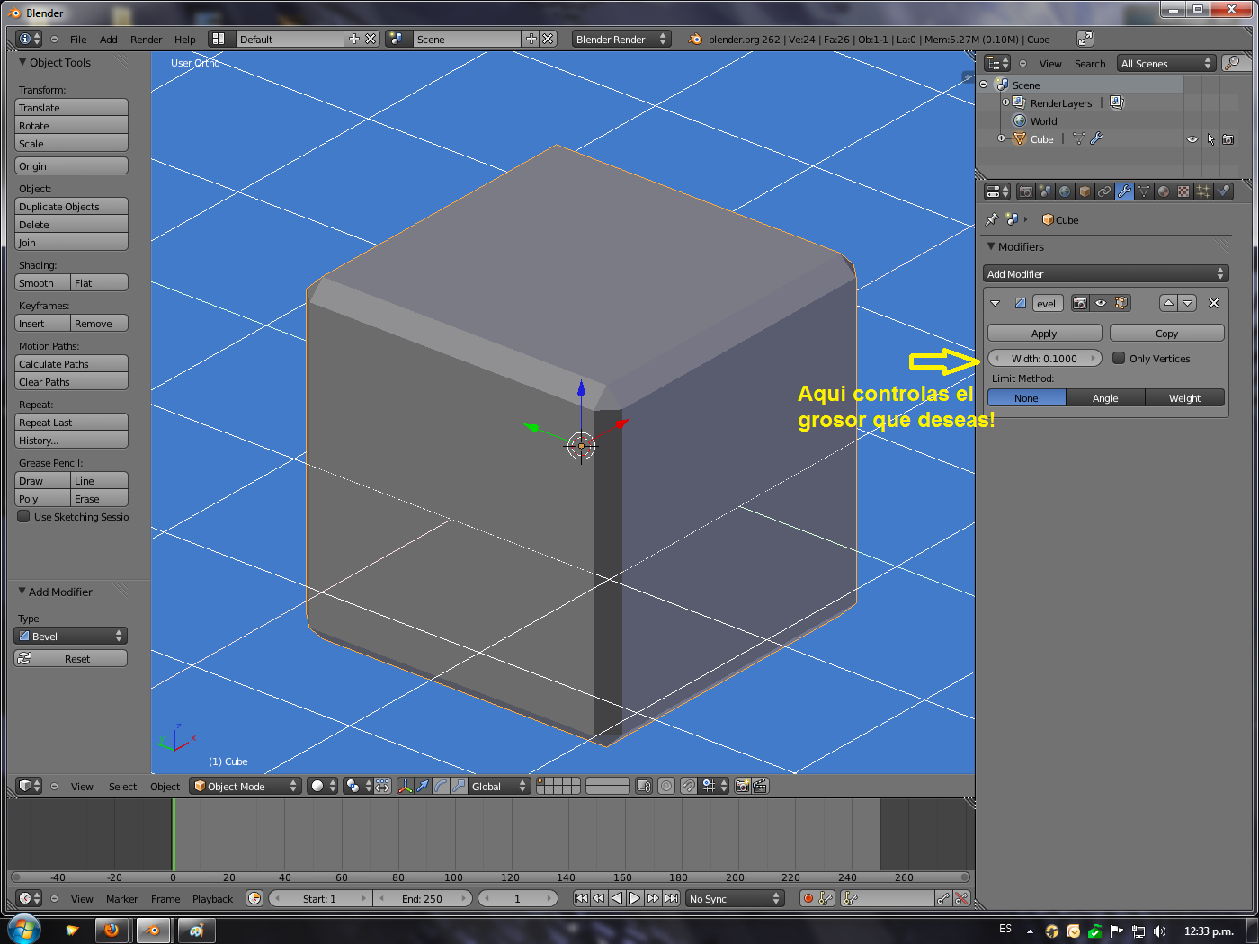Click the bevel Width value slider
The image size is (1259, 944).
tap(1044, 358)
